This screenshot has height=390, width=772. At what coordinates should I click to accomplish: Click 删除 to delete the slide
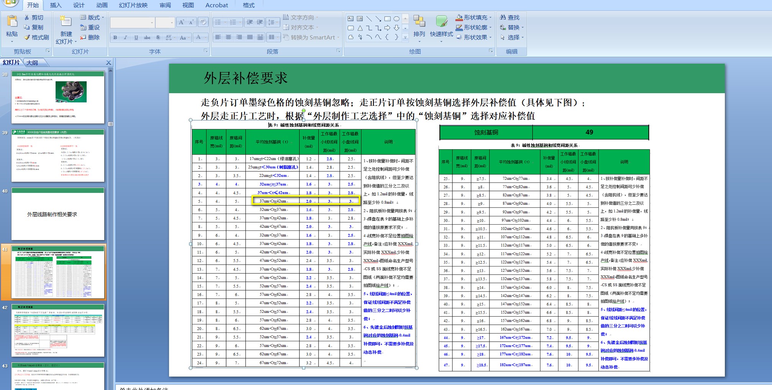90,38
